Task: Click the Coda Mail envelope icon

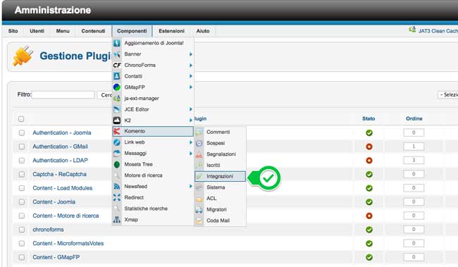Action: click(199, 221)
